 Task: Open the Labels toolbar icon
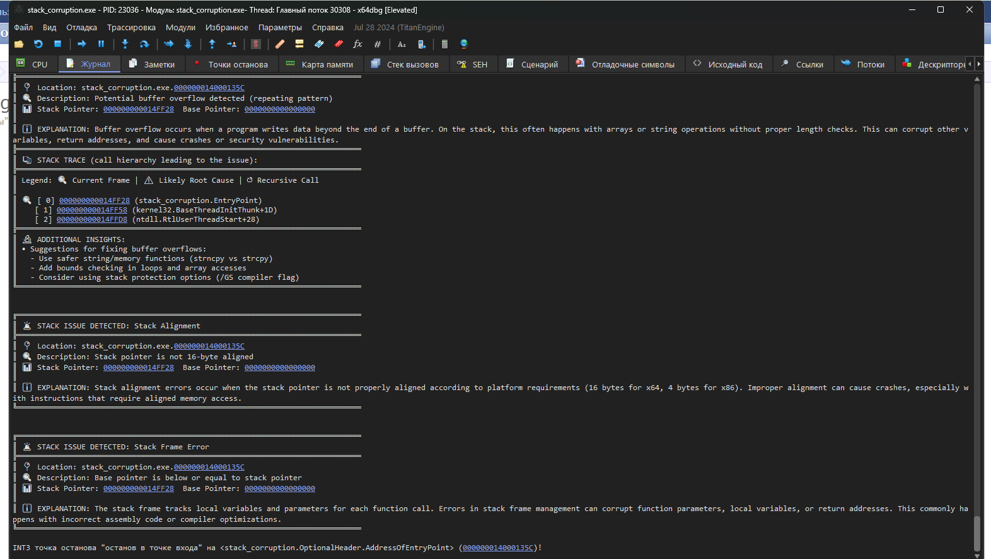point(319,44)
